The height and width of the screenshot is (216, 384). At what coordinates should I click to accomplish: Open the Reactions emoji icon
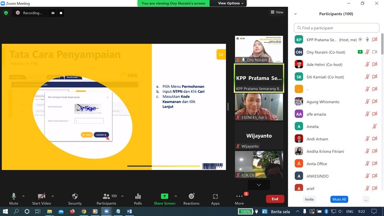point(191,196)
